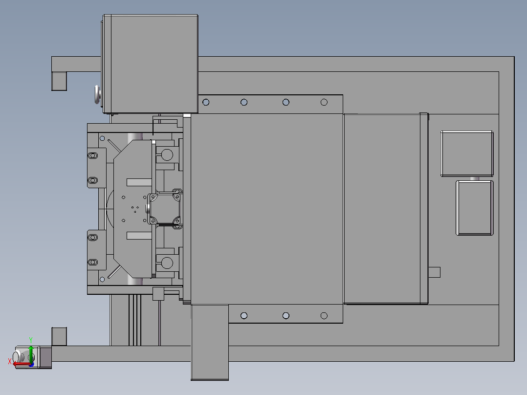
Task: Select the small square foot at frame's lower left
Action: pos(59,336)
